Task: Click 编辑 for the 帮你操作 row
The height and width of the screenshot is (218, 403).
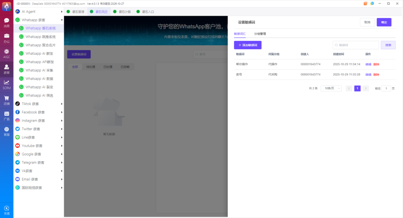Action: (368, 64)
